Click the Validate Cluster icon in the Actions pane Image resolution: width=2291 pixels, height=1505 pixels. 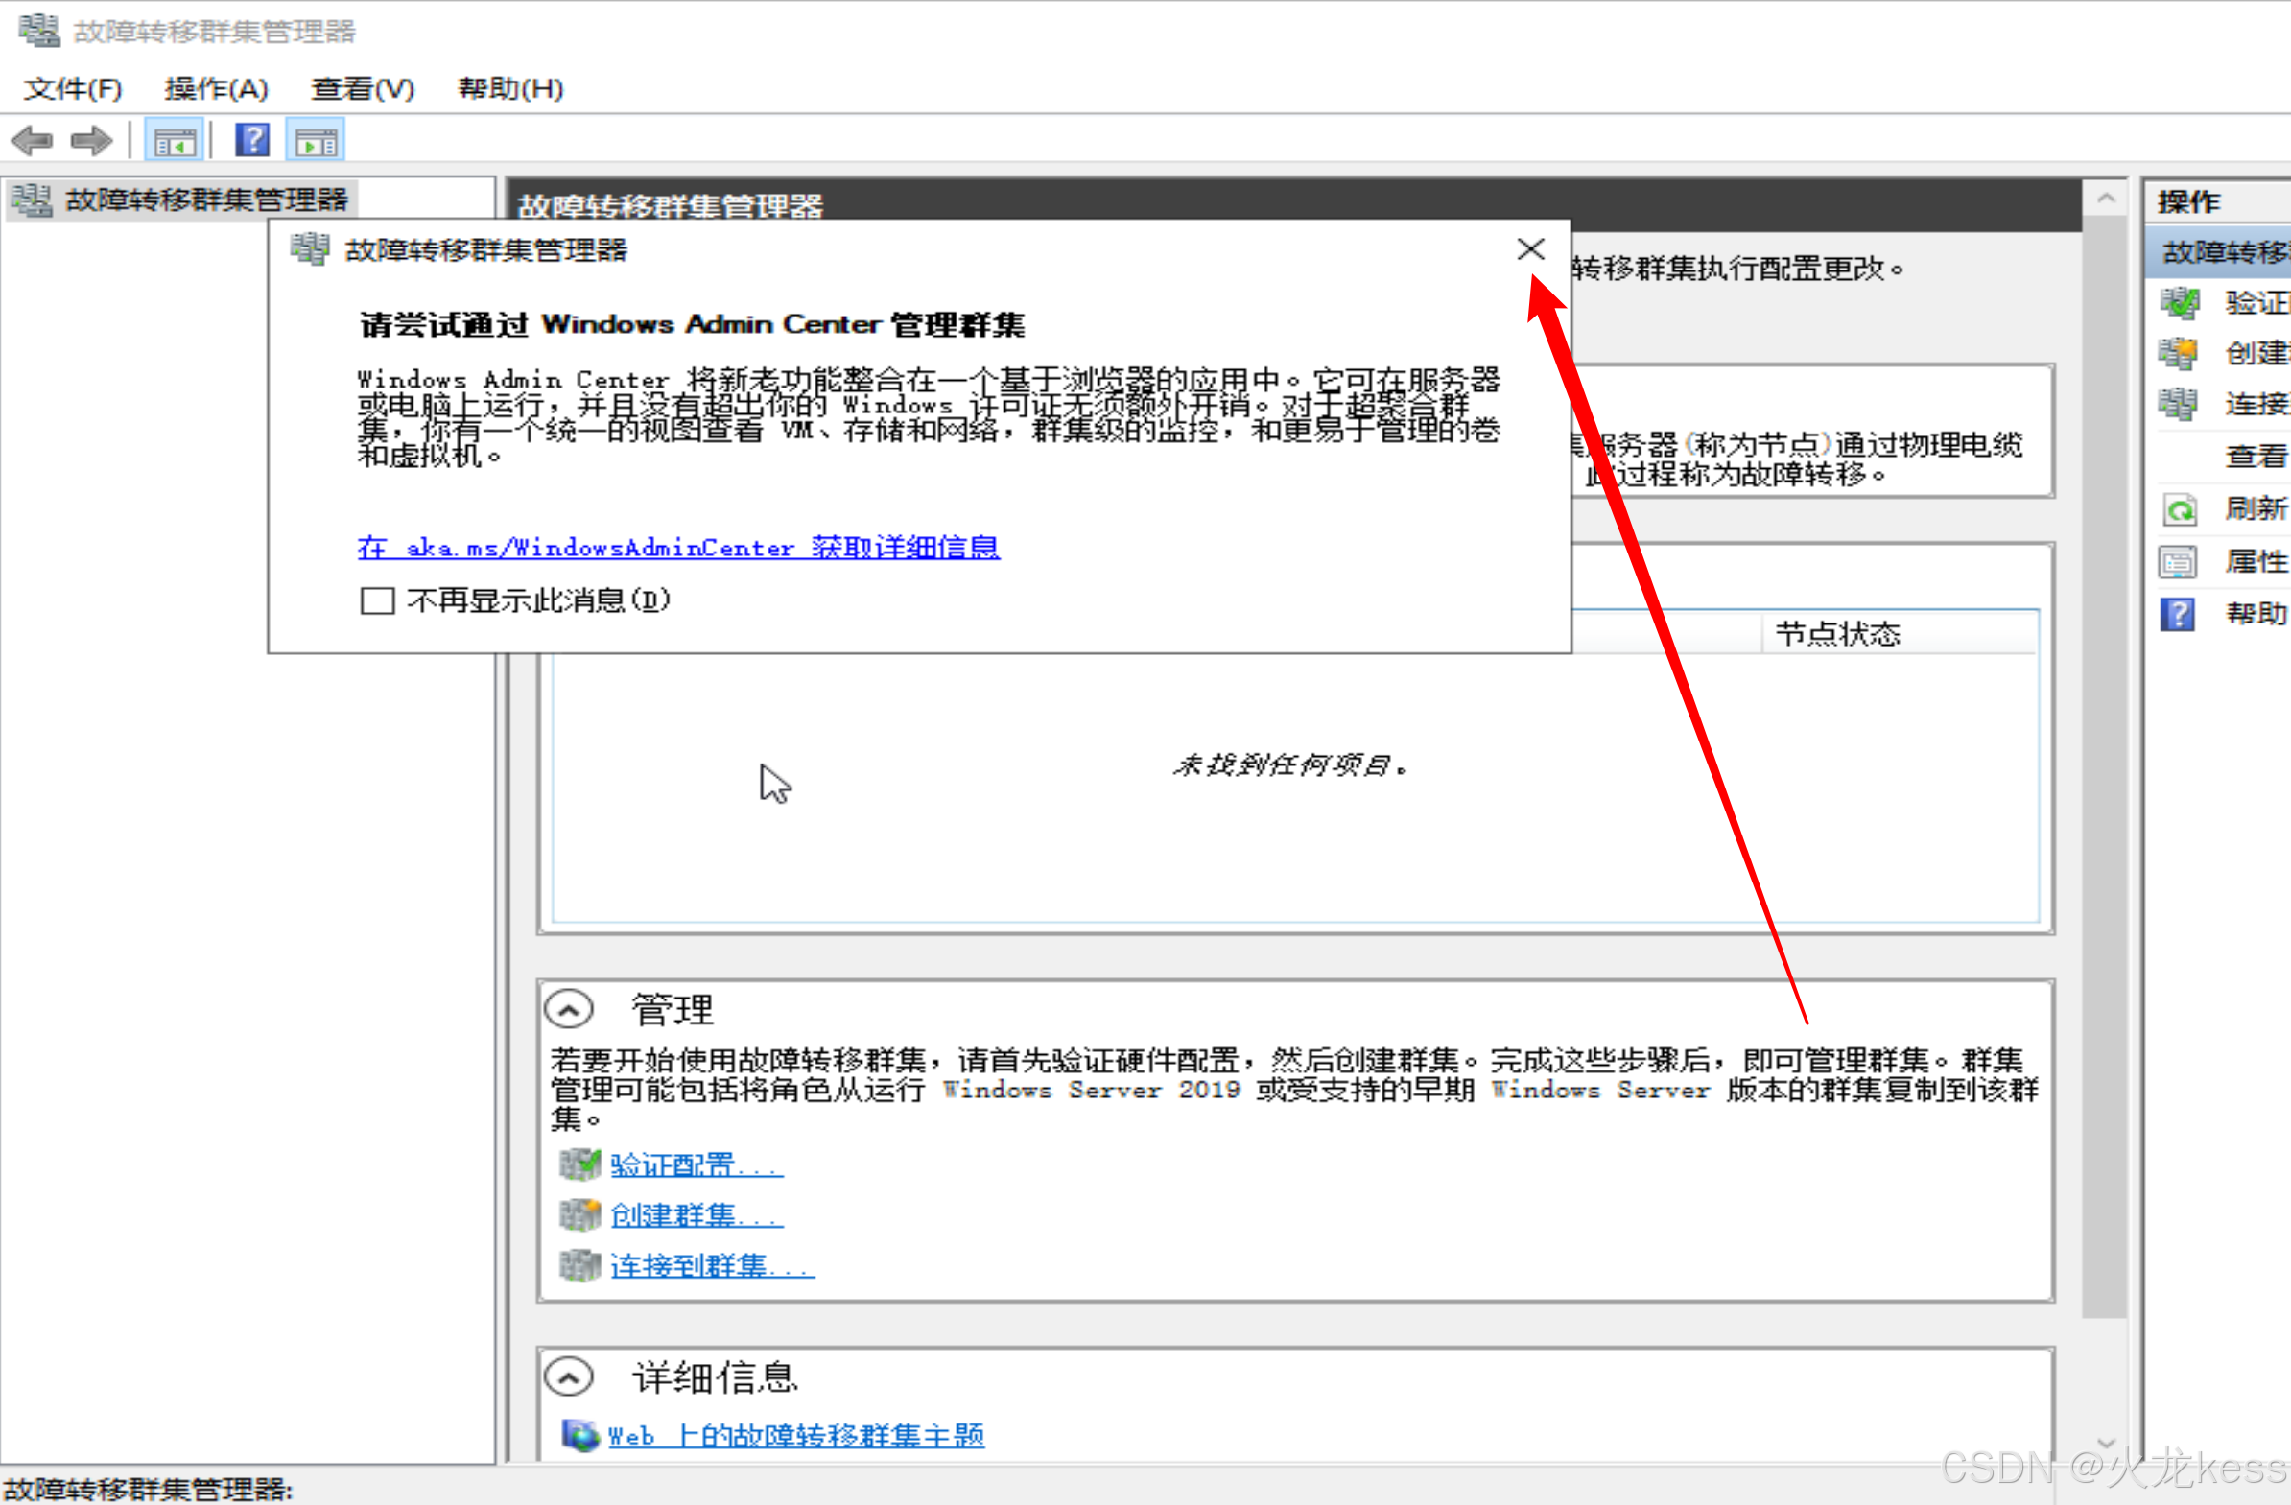point(2180,303)
